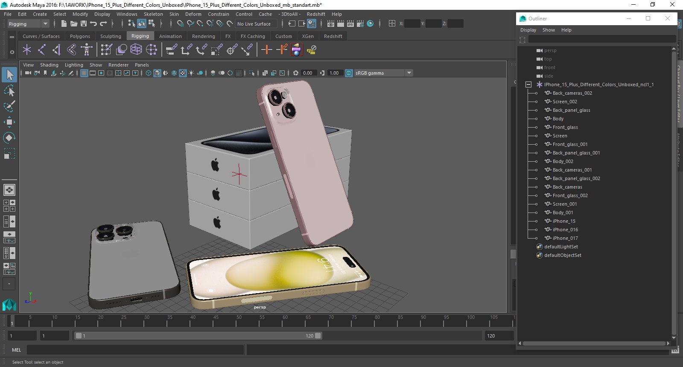This screenshot has height=367, width=683.
Task: Save the scene with the floppy disk icon
Action: click(84, 24)
